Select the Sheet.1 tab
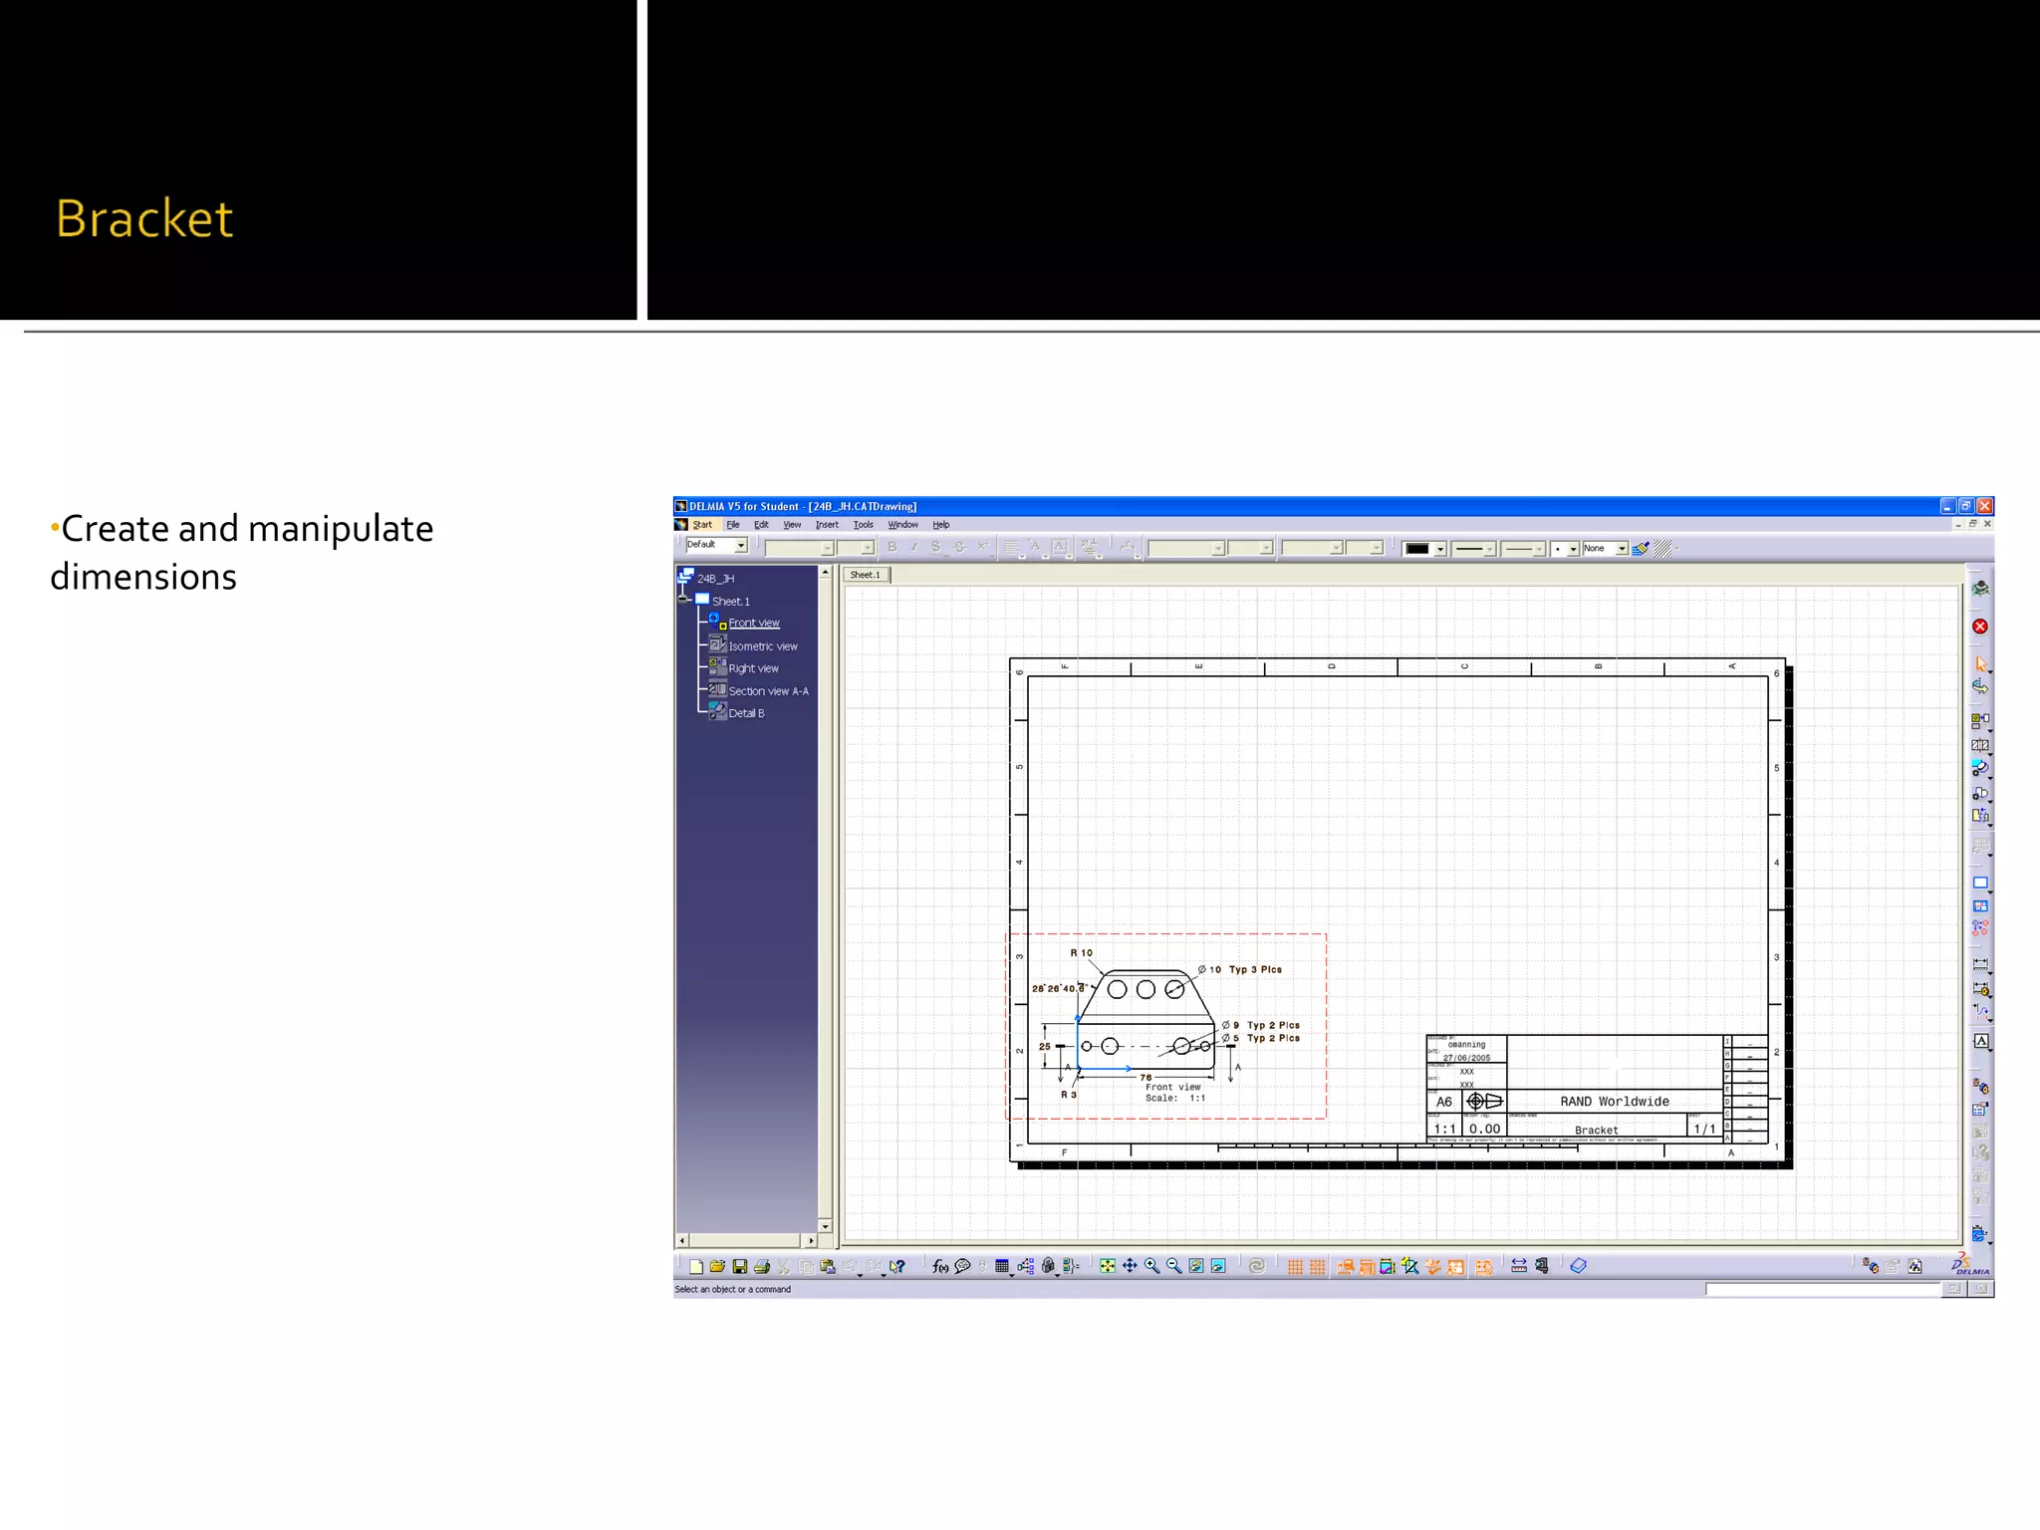Image resolution: width=2040 pixels, height=1530 pixels. (865, 575)
